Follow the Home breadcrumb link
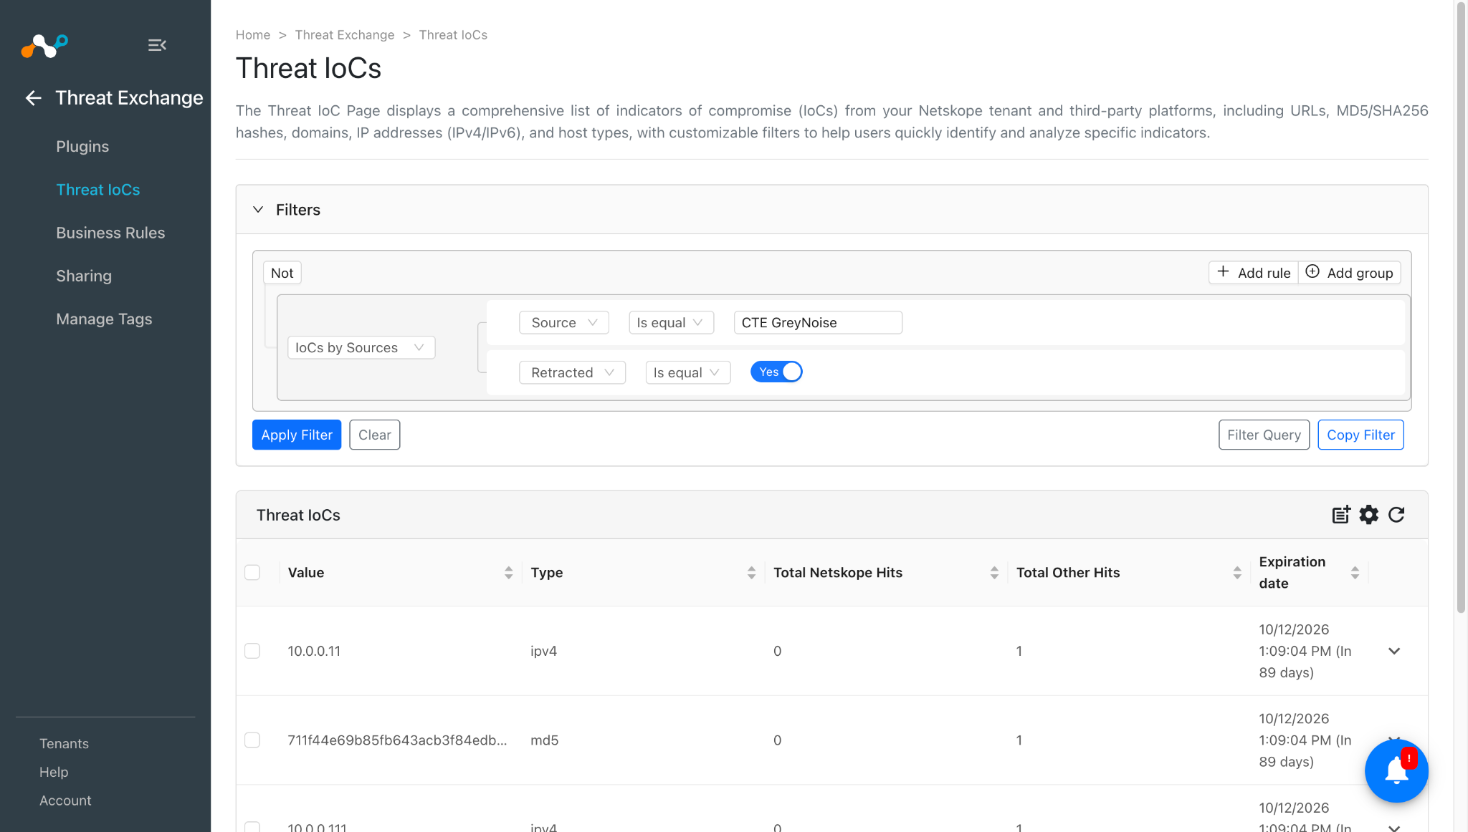1468x832 pixels. click(x=253, y=35)
